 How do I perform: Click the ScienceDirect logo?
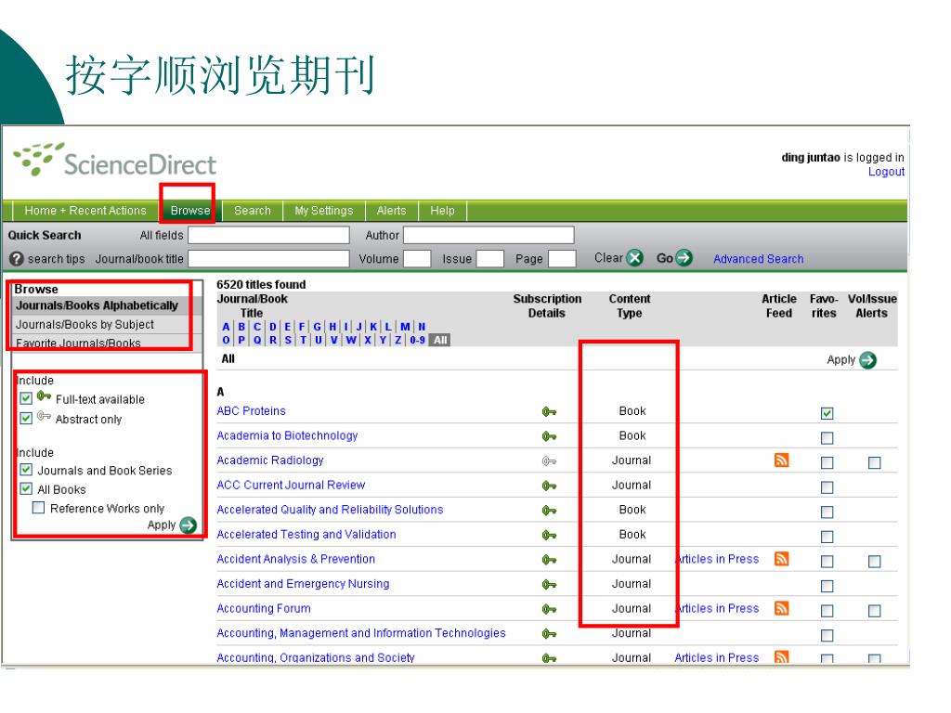tap(115, 160)
